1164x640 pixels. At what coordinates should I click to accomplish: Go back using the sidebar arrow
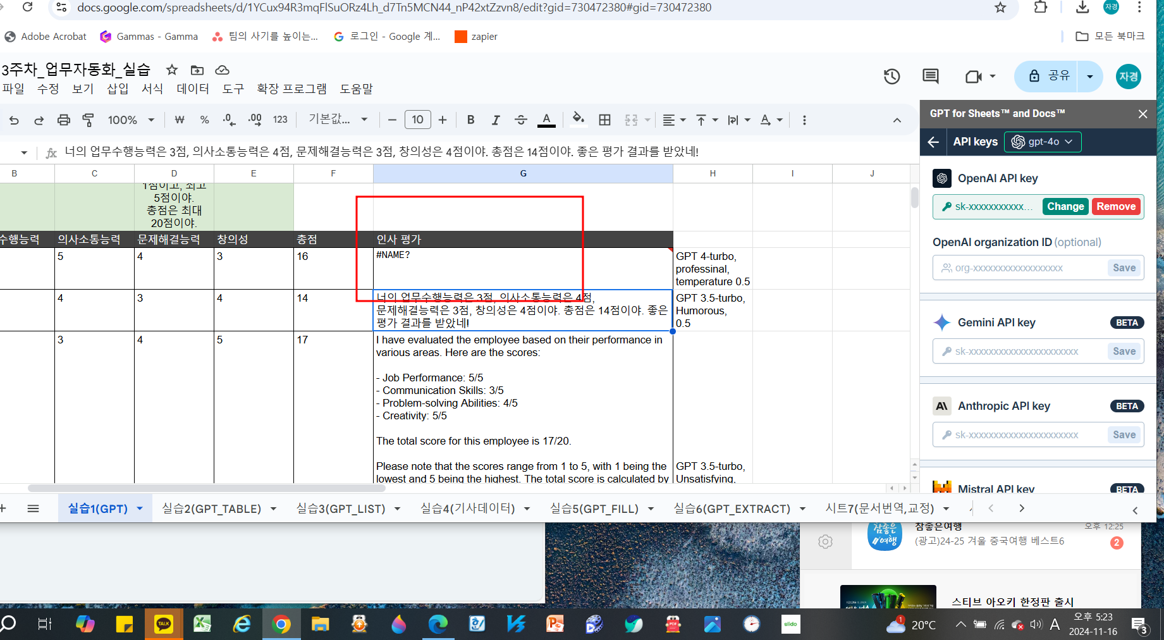click(933, 142)
